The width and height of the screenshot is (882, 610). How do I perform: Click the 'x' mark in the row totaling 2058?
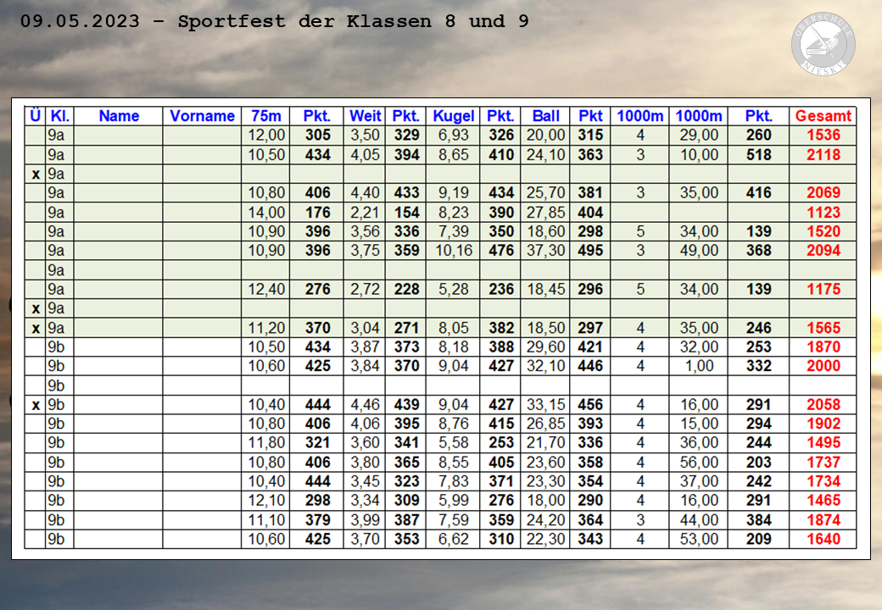[x=36, y=406]
